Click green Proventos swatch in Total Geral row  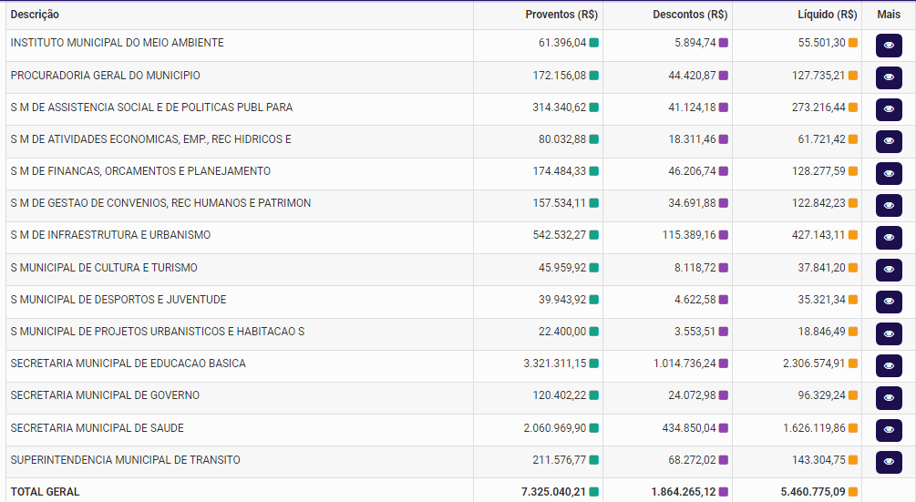tap(594, 492)
